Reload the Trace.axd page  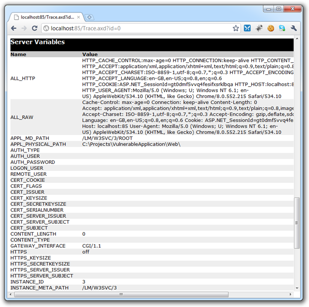click(35, 28)
